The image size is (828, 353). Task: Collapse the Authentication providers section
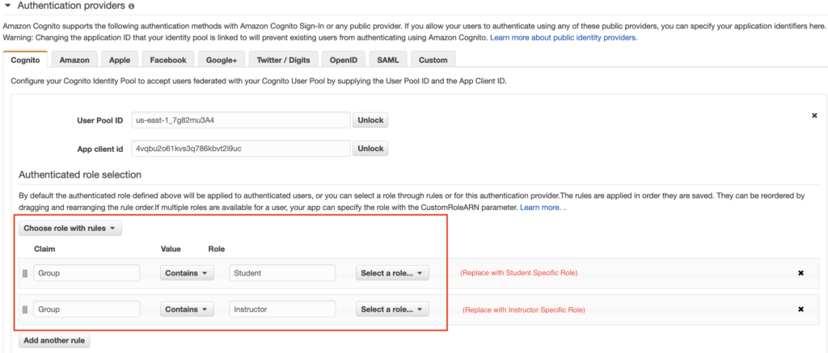tap(7, 6)
